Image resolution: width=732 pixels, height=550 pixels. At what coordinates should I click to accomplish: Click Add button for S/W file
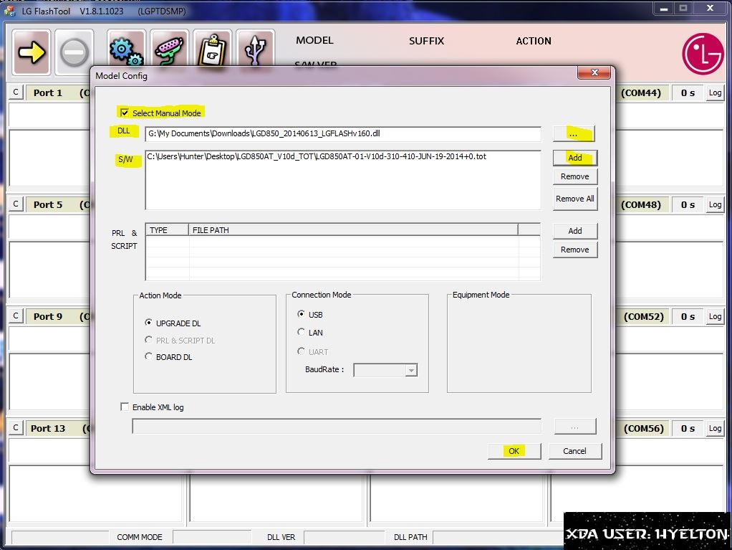click(574, 158)
